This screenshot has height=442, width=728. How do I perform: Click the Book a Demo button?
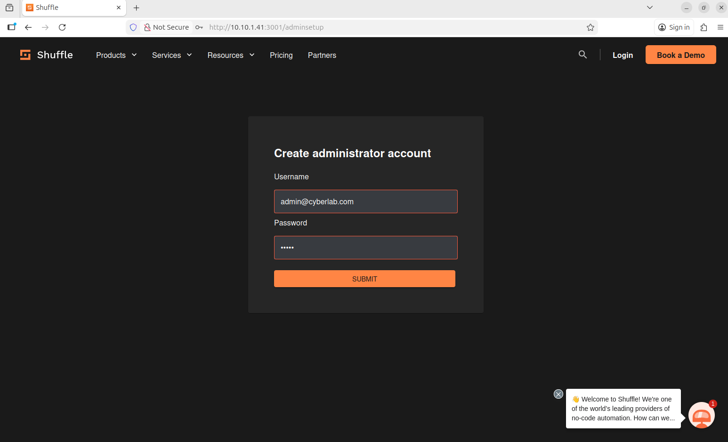[680, 55]
